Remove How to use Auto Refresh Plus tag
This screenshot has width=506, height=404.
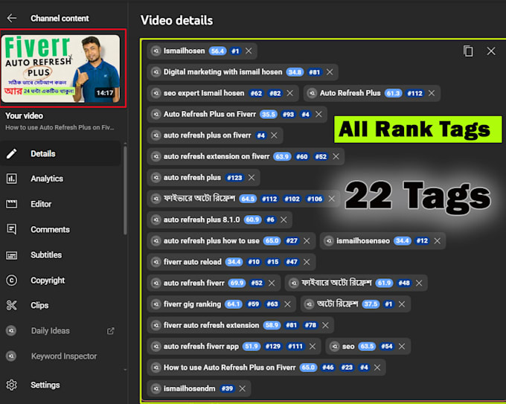(x=377, y=368)
